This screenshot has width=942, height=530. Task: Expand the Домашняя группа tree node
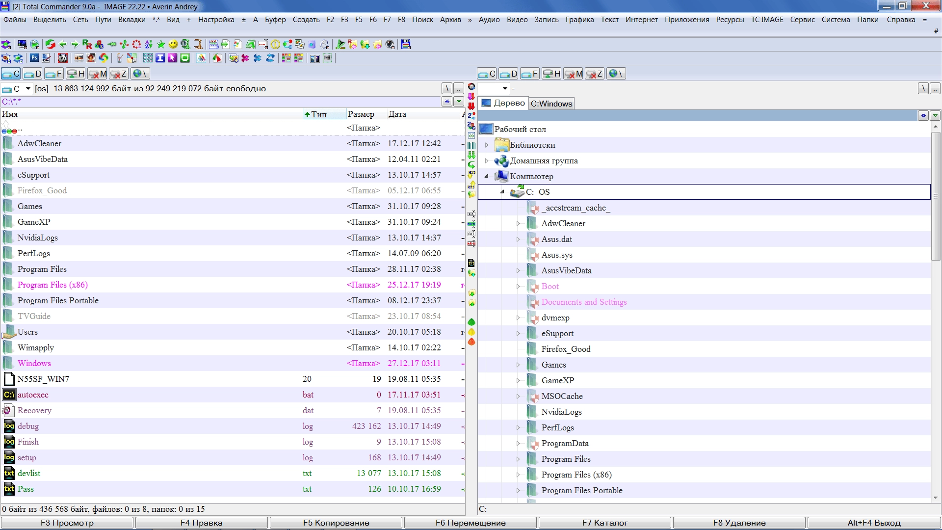(x=487, y=161)
